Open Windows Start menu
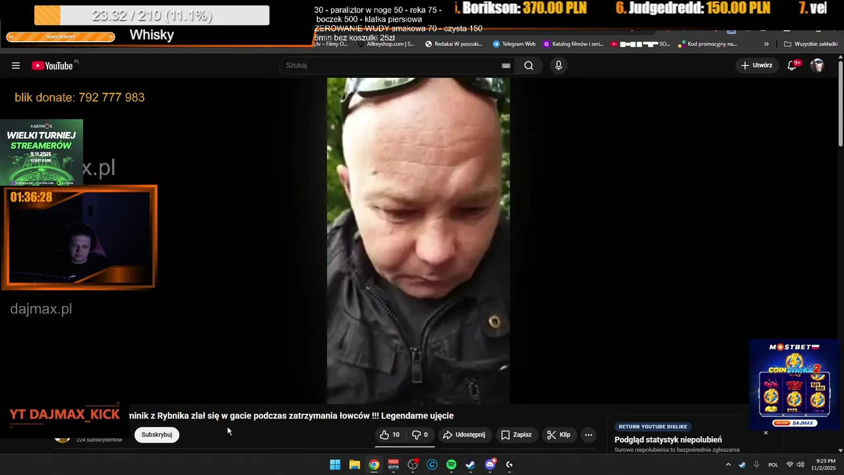Screen dimensions: 844x475 335,464
